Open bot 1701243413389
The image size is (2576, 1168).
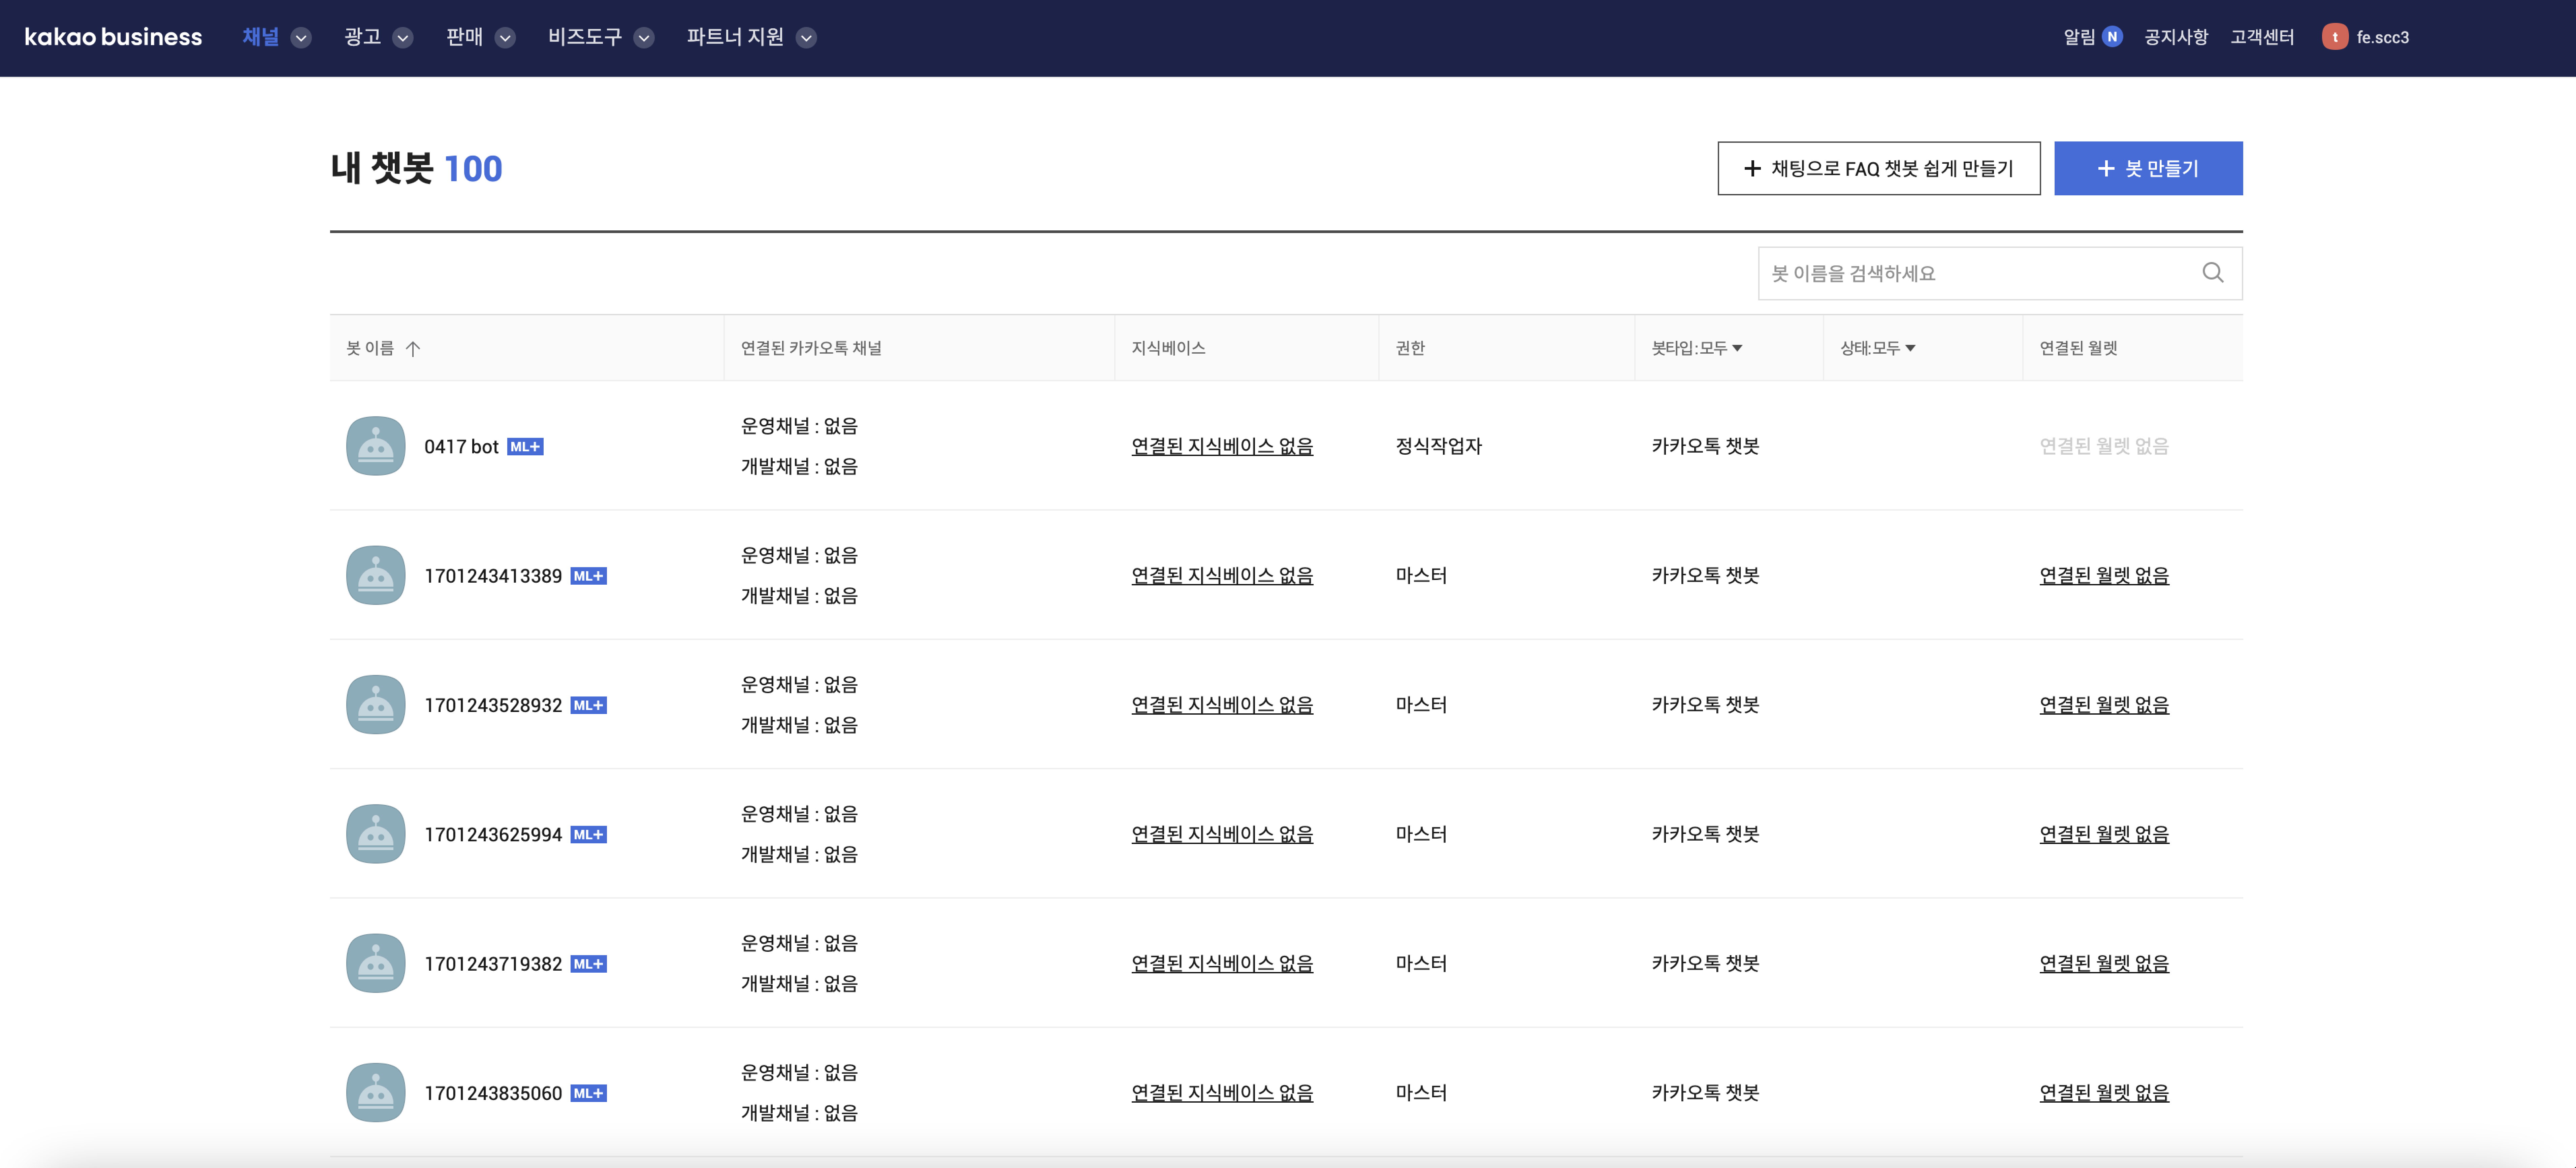(493, 576)
